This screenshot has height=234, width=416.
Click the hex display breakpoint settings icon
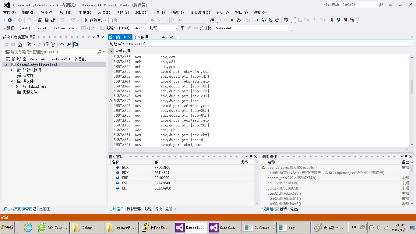[286, 20]
